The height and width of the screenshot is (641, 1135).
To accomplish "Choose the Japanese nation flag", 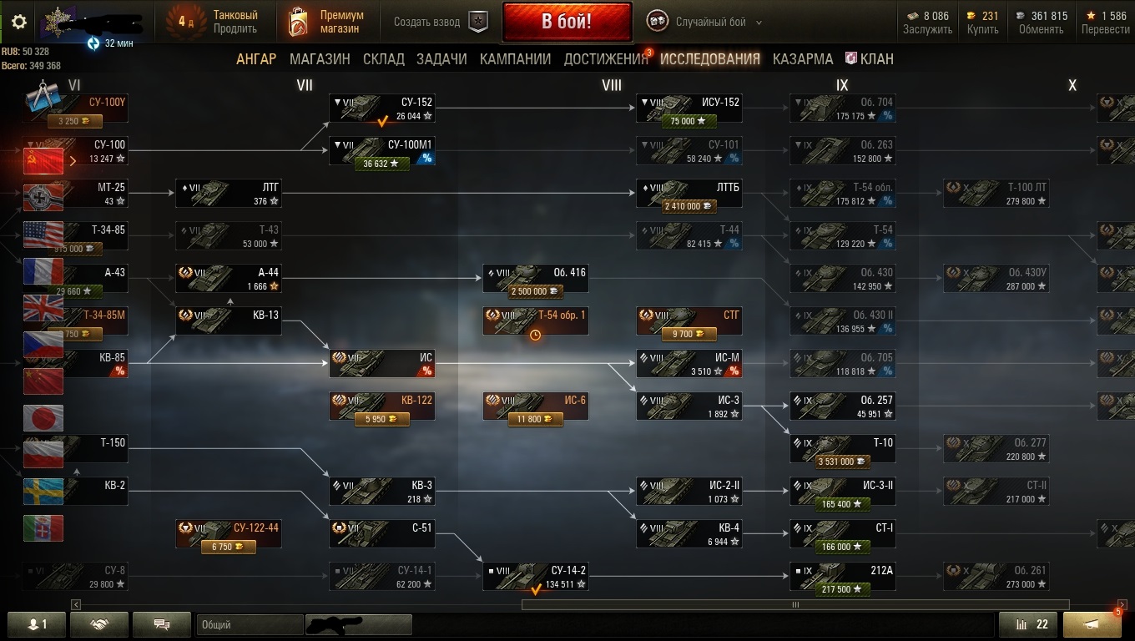I will coord(43,417).
